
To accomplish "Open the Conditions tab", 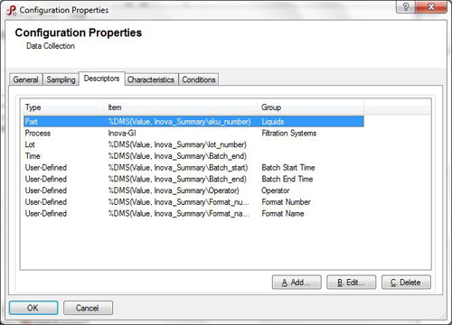I will [x=199, y=79].
